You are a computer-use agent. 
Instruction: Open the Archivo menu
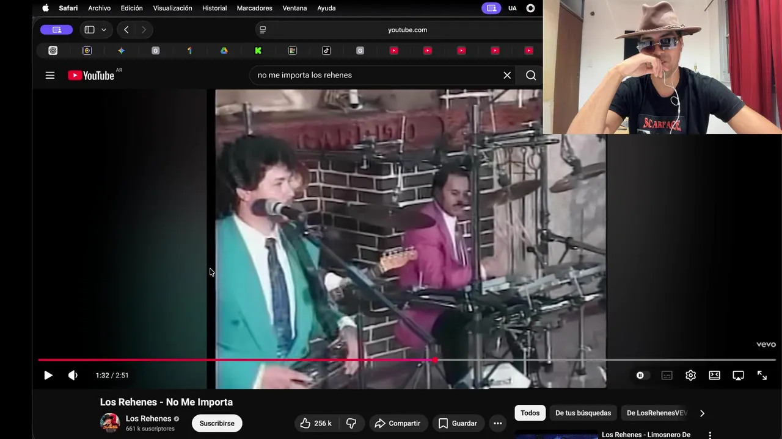click(99, 8)
